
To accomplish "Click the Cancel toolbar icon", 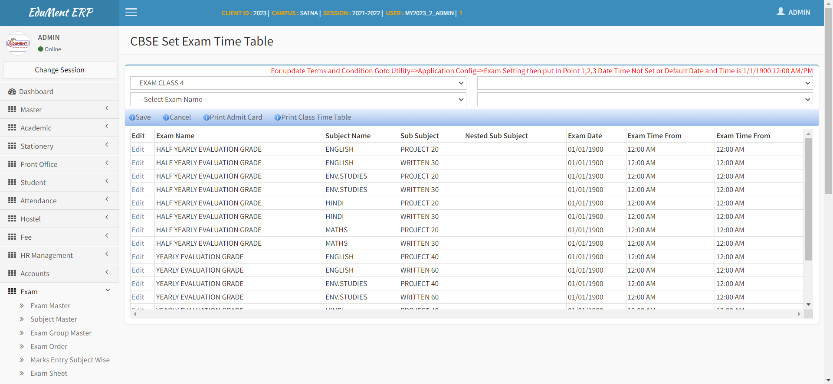I will point(166,117).
